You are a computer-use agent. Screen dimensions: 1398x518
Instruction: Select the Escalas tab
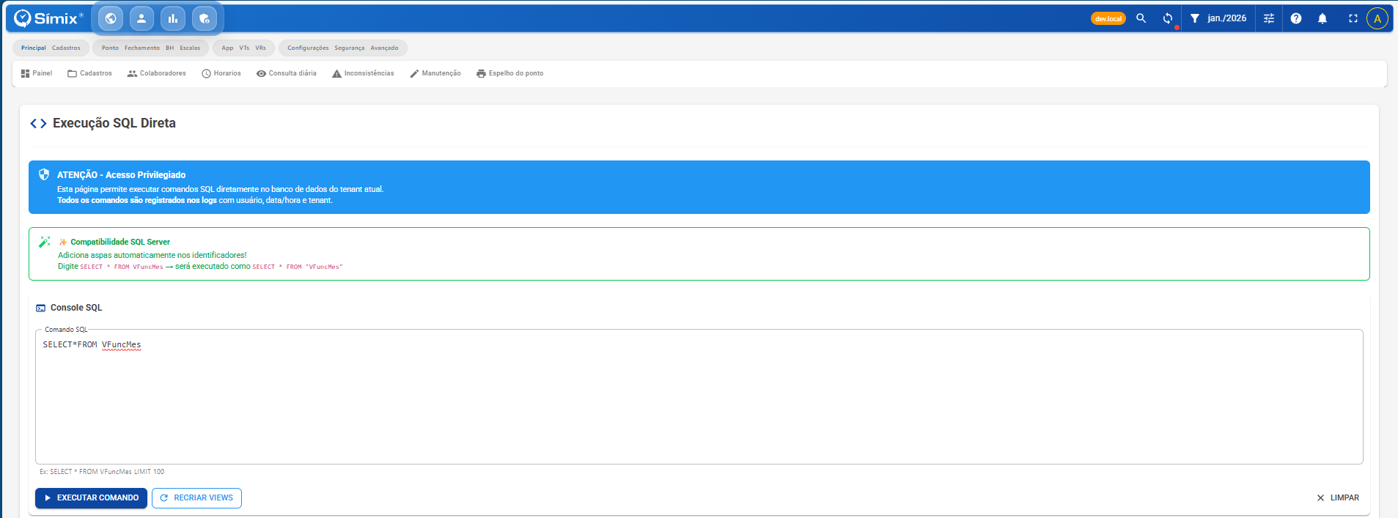pyautogui.click(x=190, y=48)
